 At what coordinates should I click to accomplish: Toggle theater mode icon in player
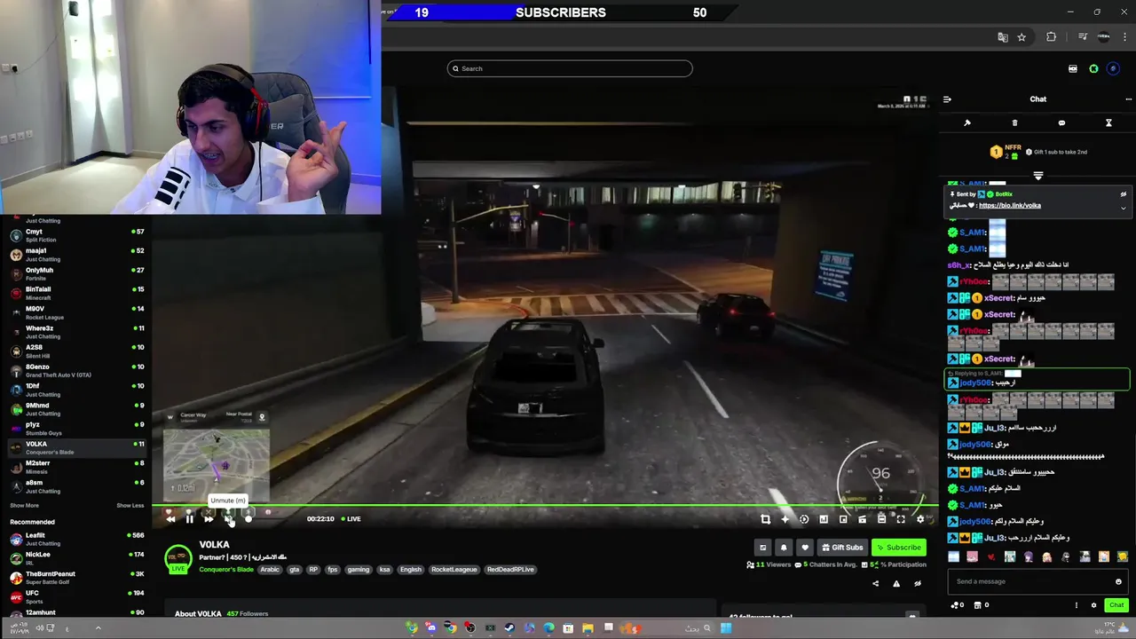[881, 519]
